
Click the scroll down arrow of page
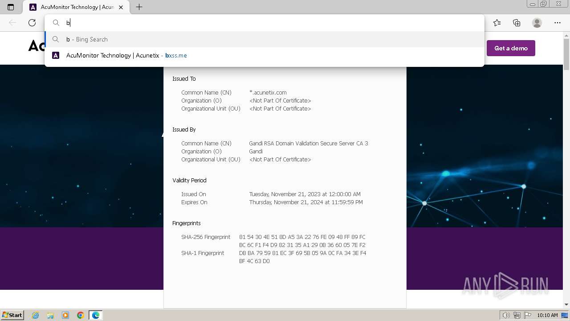(566, 305)
